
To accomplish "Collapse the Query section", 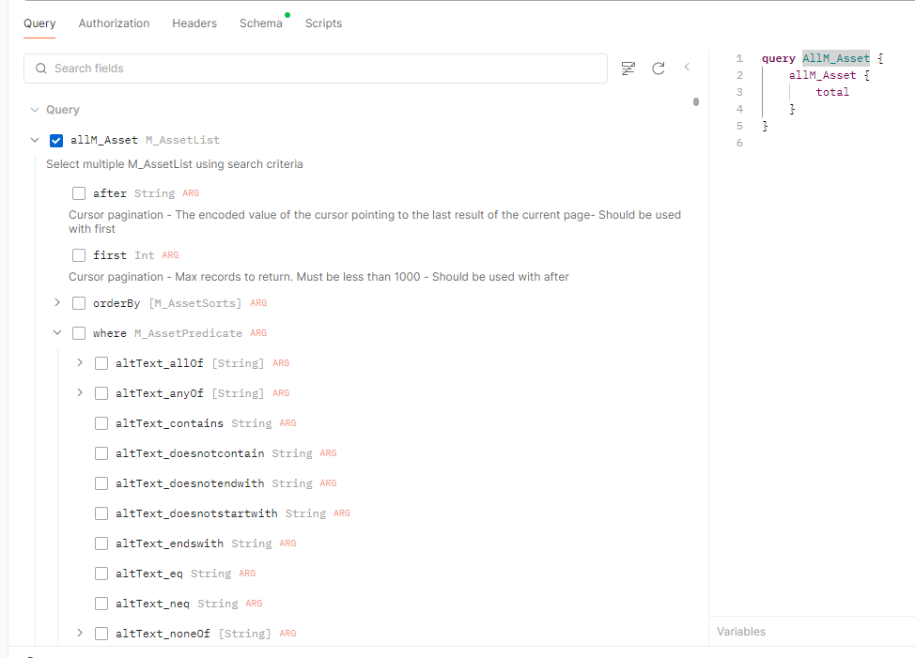I will (34, 110).
